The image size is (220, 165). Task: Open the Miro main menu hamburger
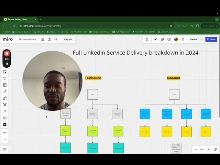(x=43, y=40)
